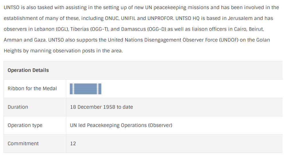Select the Ribbon for the Medal label
The image size is (286, 157).
[x=32, y=89]
